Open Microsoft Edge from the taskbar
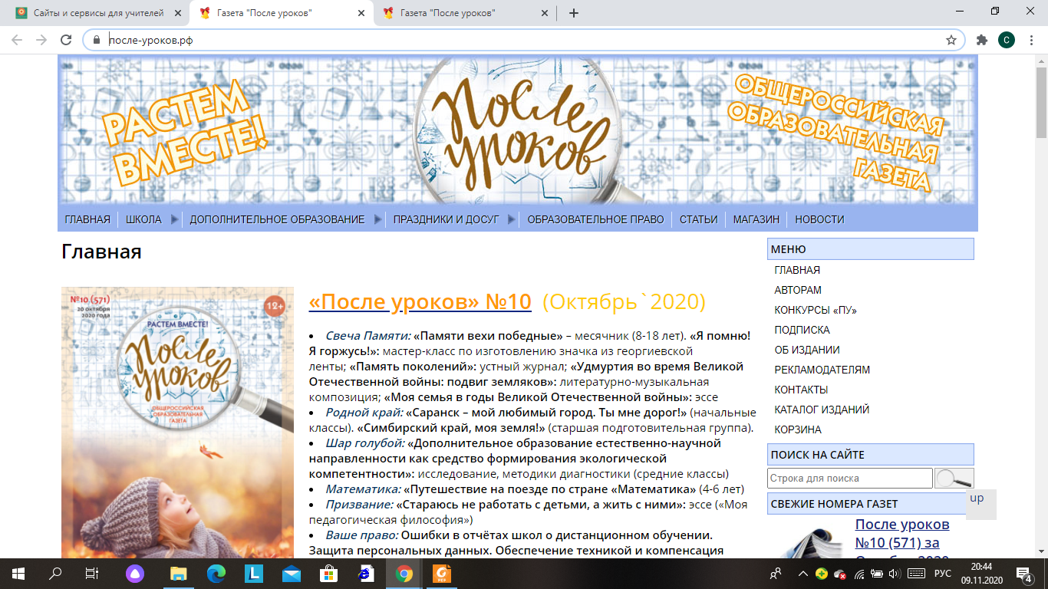 (x=216, y=573)
